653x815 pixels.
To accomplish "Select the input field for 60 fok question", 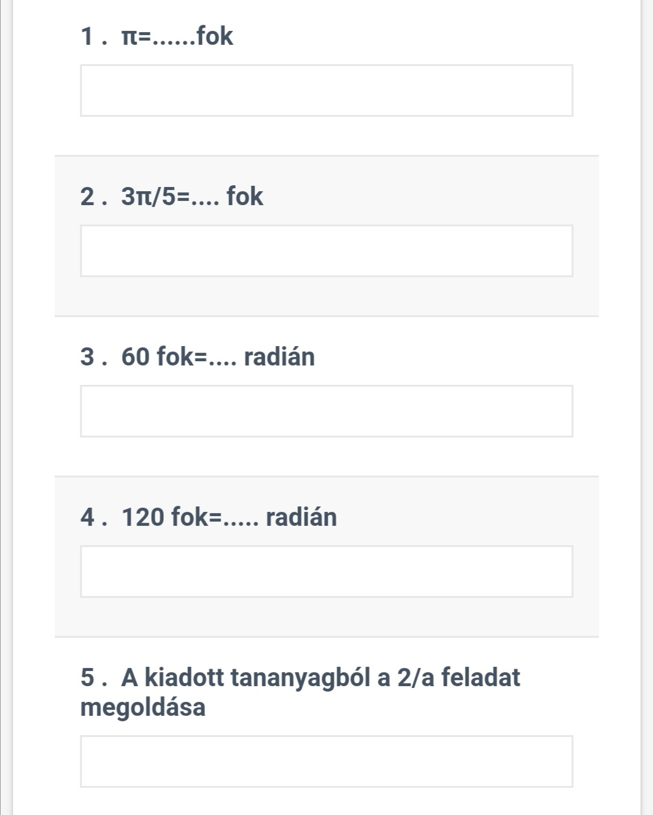I will (x=326, y=411).
